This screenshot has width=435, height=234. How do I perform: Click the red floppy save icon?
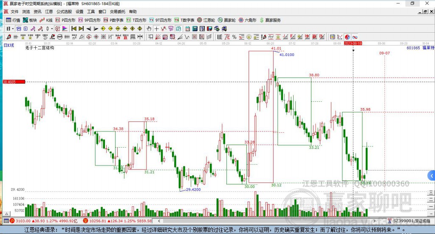coord(209,29)
